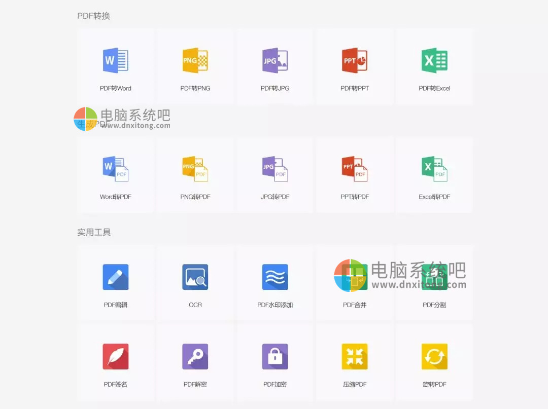Open the PDF合并 merge tool
Image resolution: width=548 pixels, height=409 pixels.
(x=355, y=278)
